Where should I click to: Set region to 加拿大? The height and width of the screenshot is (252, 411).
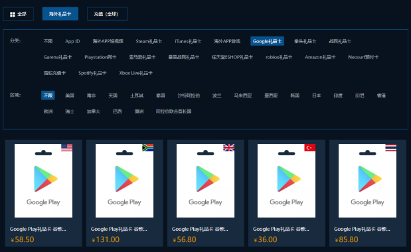point(94,111)
